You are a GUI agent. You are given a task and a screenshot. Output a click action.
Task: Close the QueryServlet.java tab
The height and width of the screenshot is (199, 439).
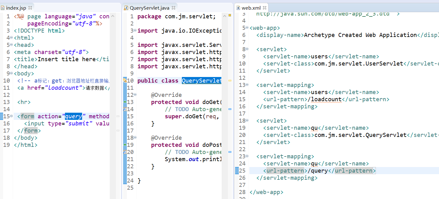[x=174, y=7]
